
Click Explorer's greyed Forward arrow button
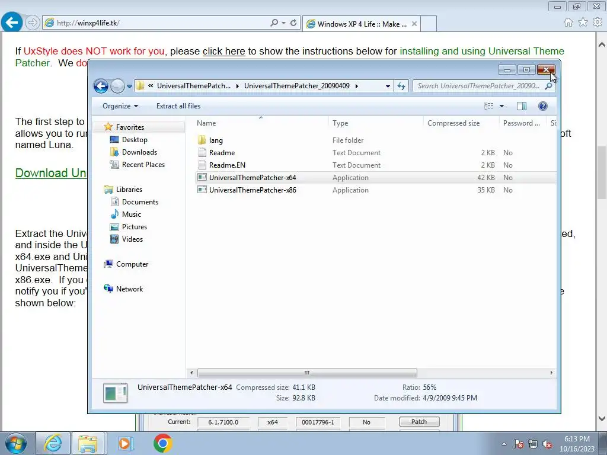117,86
